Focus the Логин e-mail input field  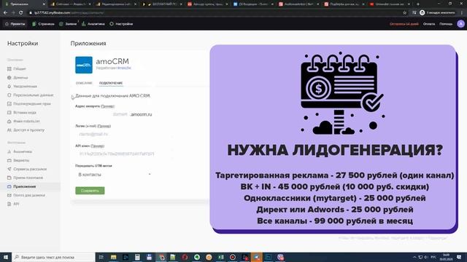coord(123,134)
